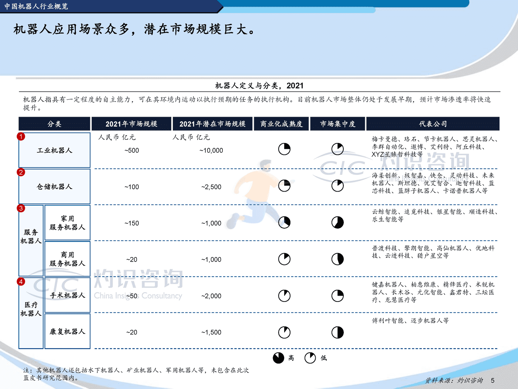This screenshot has height=389, width=518.
Task: Click the red number 1 badge
Action: click(x=21, y=137)
